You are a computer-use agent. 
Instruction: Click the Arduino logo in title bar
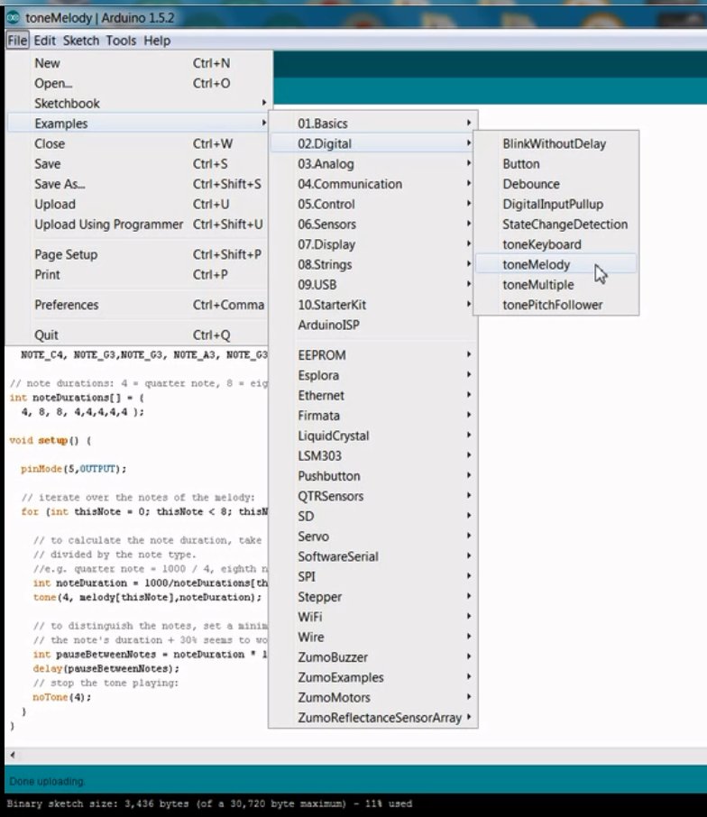click(13, 18)
